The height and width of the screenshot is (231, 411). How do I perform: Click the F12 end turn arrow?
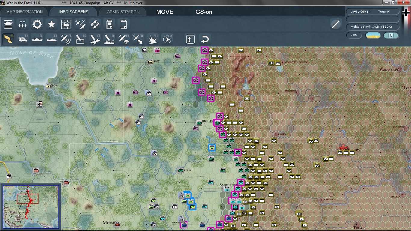[167, 39]
